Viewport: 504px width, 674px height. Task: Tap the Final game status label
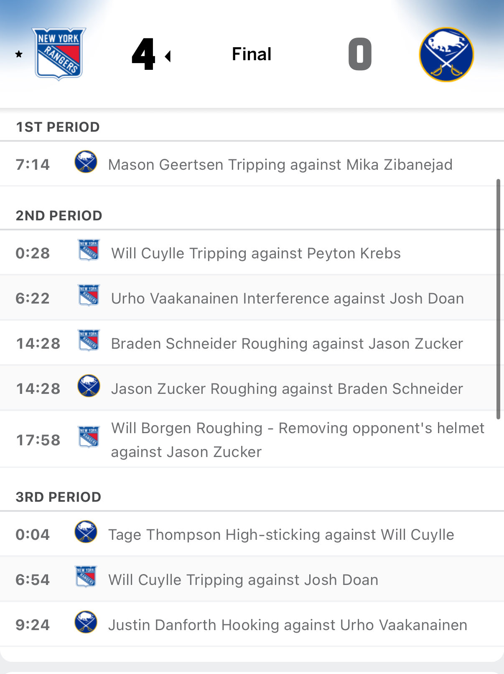click(x=252, y=54)
